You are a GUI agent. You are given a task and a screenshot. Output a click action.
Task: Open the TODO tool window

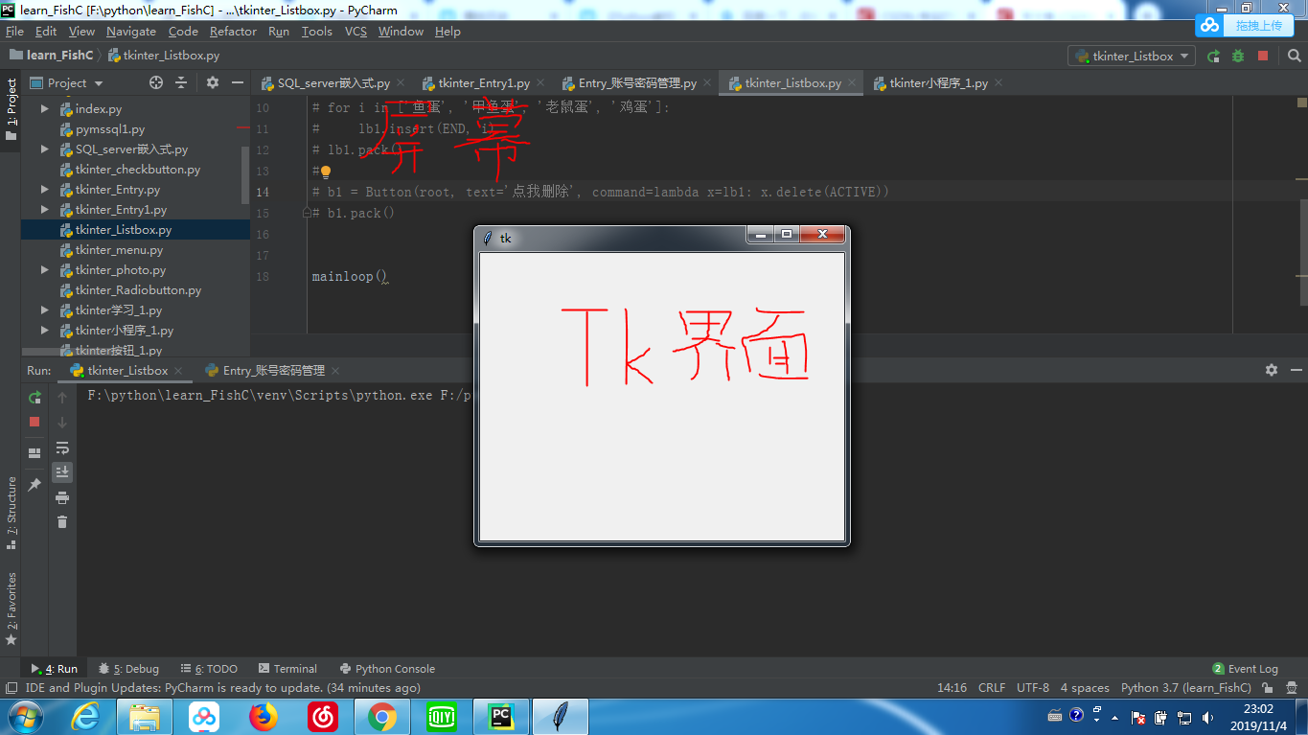click(x=210, y=669)
